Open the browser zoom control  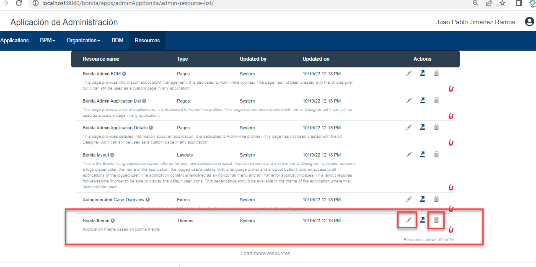[x=476, y=3]
